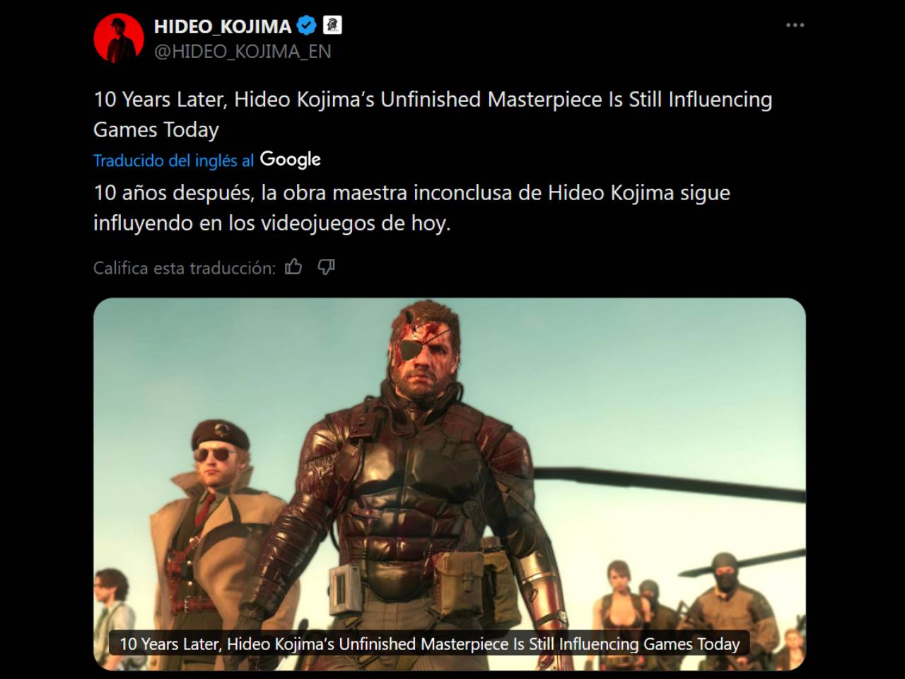Click the Spanish translated tweet text
The image size is (905, 679).
411,207
